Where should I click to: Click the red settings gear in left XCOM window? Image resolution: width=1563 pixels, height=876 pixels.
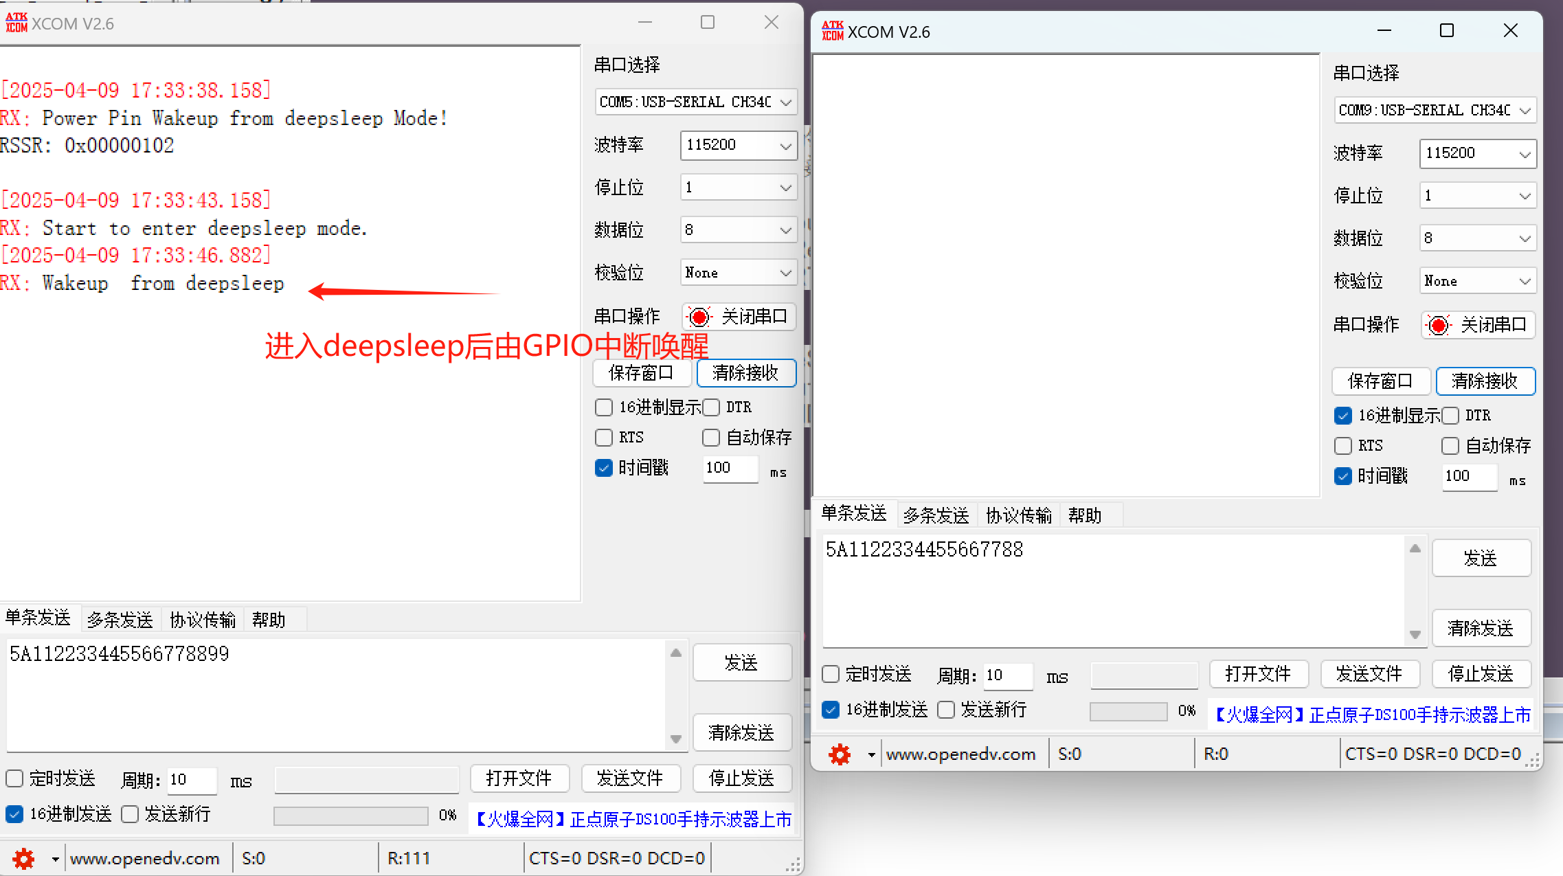click(x=23, y=858)
